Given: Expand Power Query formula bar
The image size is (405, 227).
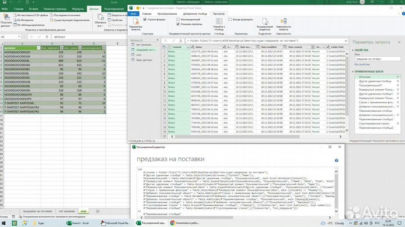Looking at the screenshot, I should [x=345, y=41].
